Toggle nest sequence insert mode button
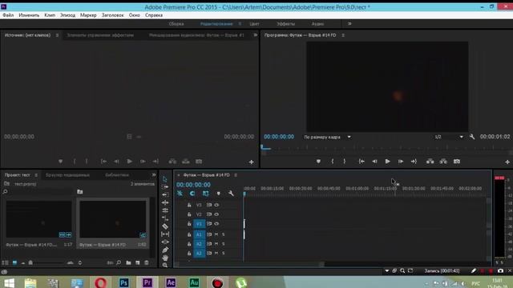513x288 pixels. point(180,194)
